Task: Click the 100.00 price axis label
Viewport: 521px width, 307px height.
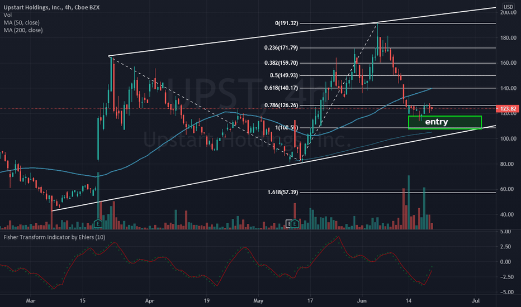Action: click(508, 138)
